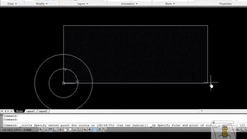
Task: Toggle Ortho Mode in status bar
Action: tap(55, 130)
